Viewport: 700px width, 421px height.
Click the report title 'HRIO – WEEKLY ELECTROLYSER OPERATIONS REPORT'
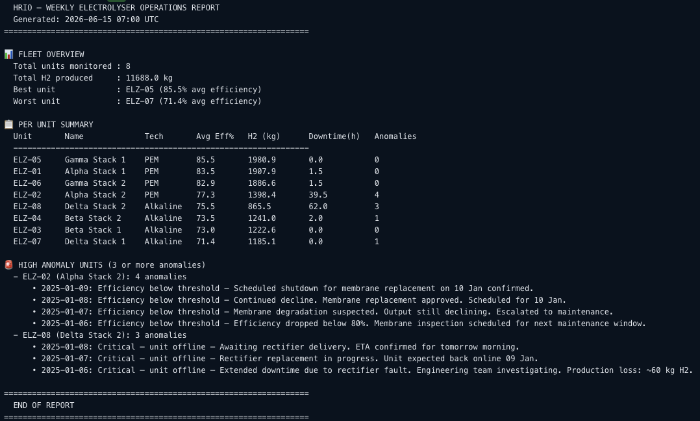click(116, 8)
